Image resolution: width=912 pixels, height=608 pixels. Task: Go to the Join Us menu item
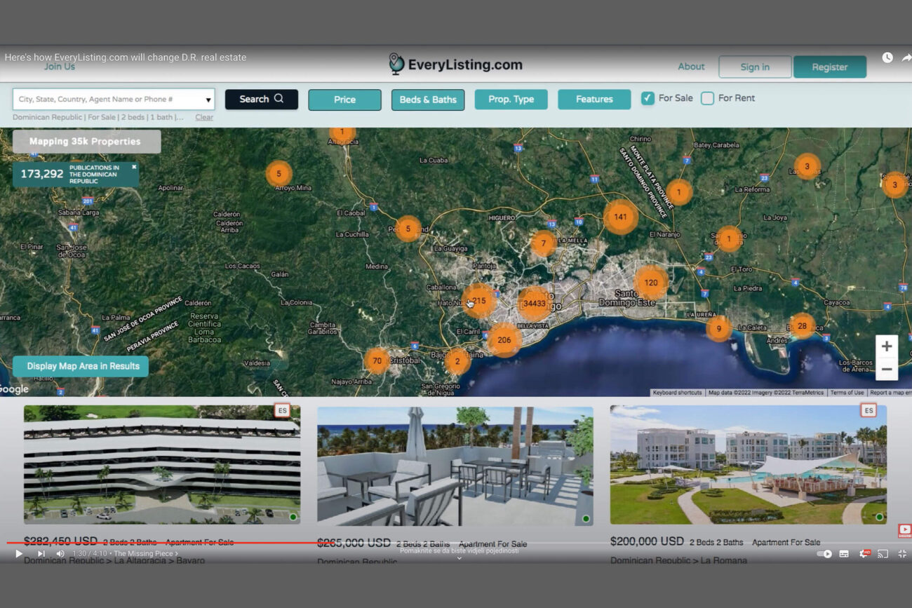[x=60, y=67]
